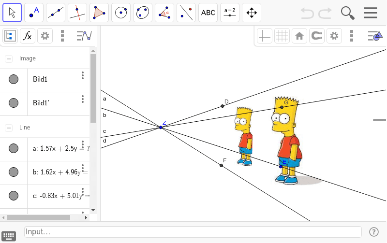The image size is (387, 243).
Task: Click the Algebra horizontal scrollbar thumb
Action: (x=39, y=217)
